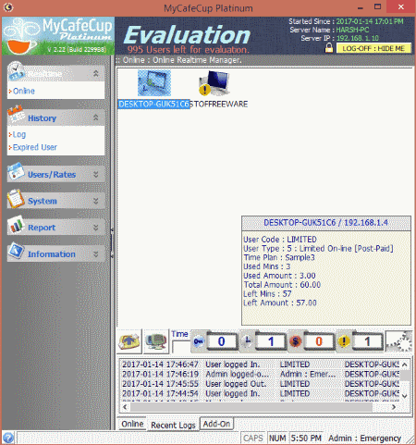Image resolution: width=416 pixels, height=445 pixels.
Task: Click the red dollar counter icon
Action: [x=295, y=341]
